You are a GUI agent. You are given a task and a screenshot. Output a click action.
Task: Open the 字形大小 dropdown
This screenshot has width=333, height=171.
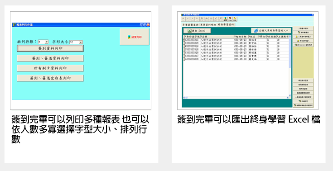[76, 42]
